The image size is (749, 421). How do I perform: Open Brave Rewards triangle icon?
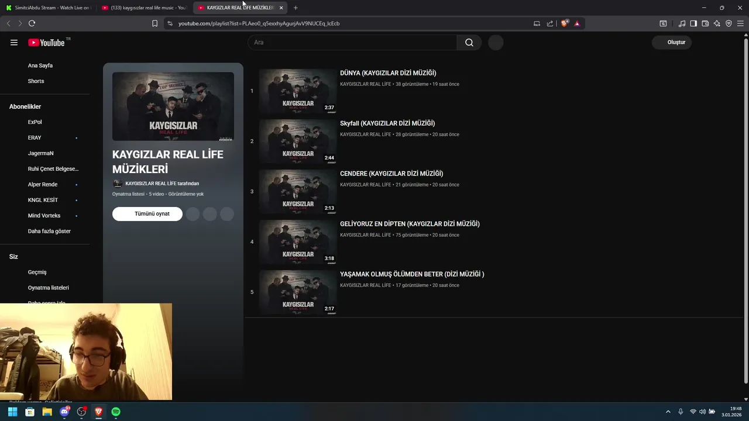577,23
